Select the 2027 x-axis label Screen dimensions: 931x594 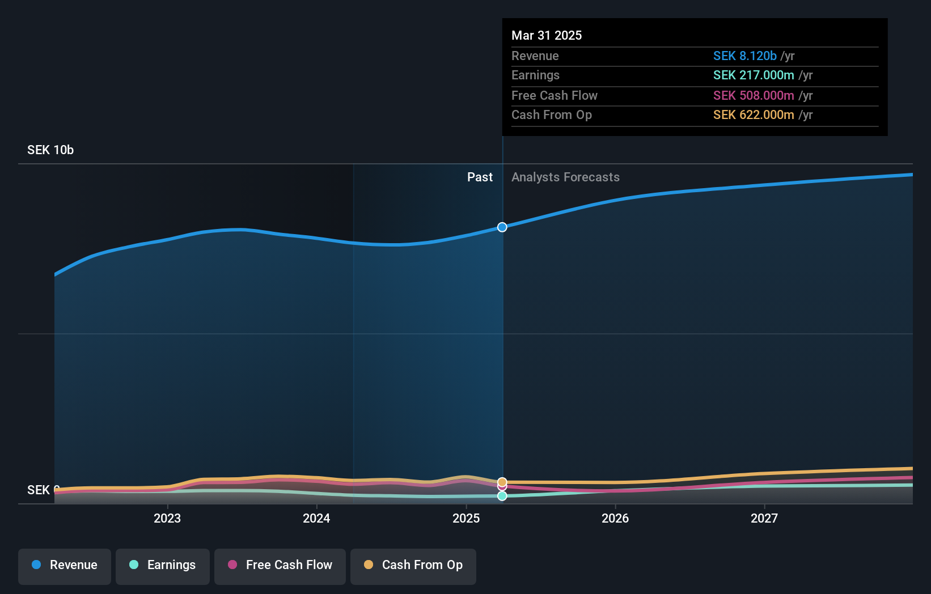coord(764,518)
